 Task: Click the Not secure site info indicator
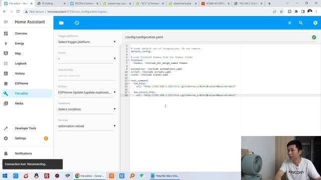(35, 11)
